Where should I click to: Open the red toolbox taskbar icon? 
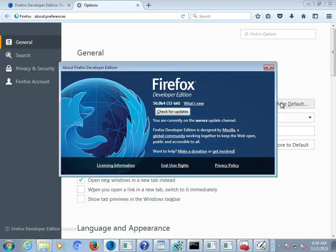(244, 245)
